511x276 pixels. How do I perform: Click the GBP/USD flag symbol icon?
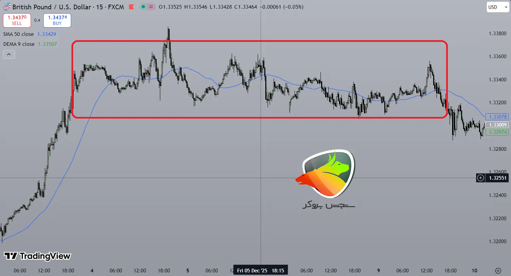click(x=7, y=7)
